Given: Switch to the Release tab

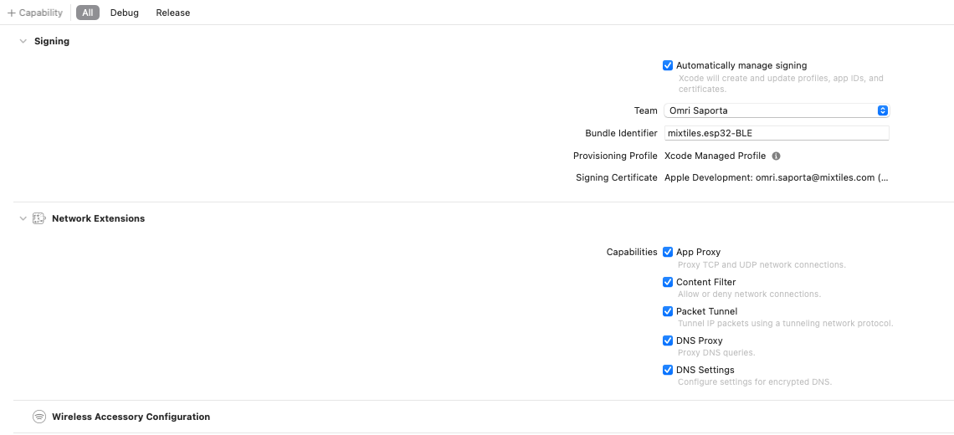Looking at the screenshot, I should 172,13.
